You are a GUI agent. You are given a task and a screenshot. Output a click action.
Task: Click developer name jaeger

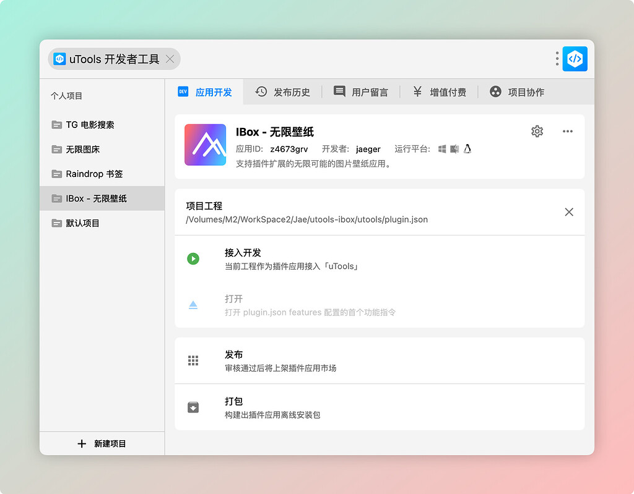click(368, 149)
